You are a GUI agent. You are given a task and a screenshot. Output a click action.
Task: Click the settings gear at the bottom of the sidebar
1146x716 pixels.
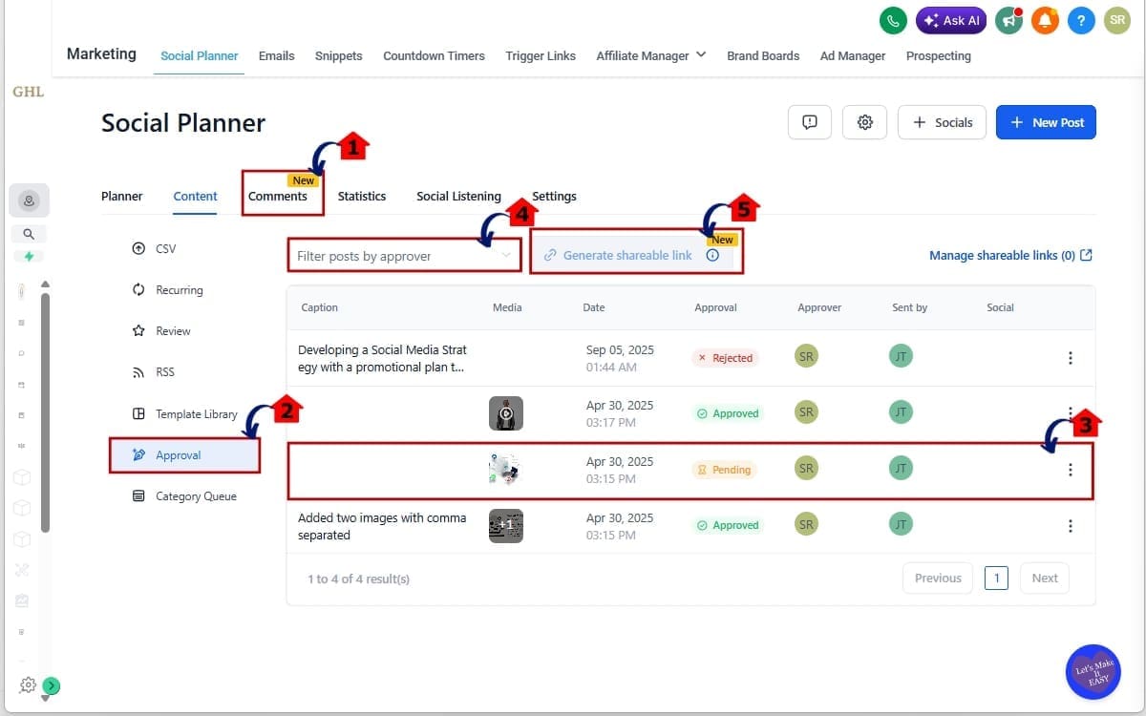coord(27,684)
